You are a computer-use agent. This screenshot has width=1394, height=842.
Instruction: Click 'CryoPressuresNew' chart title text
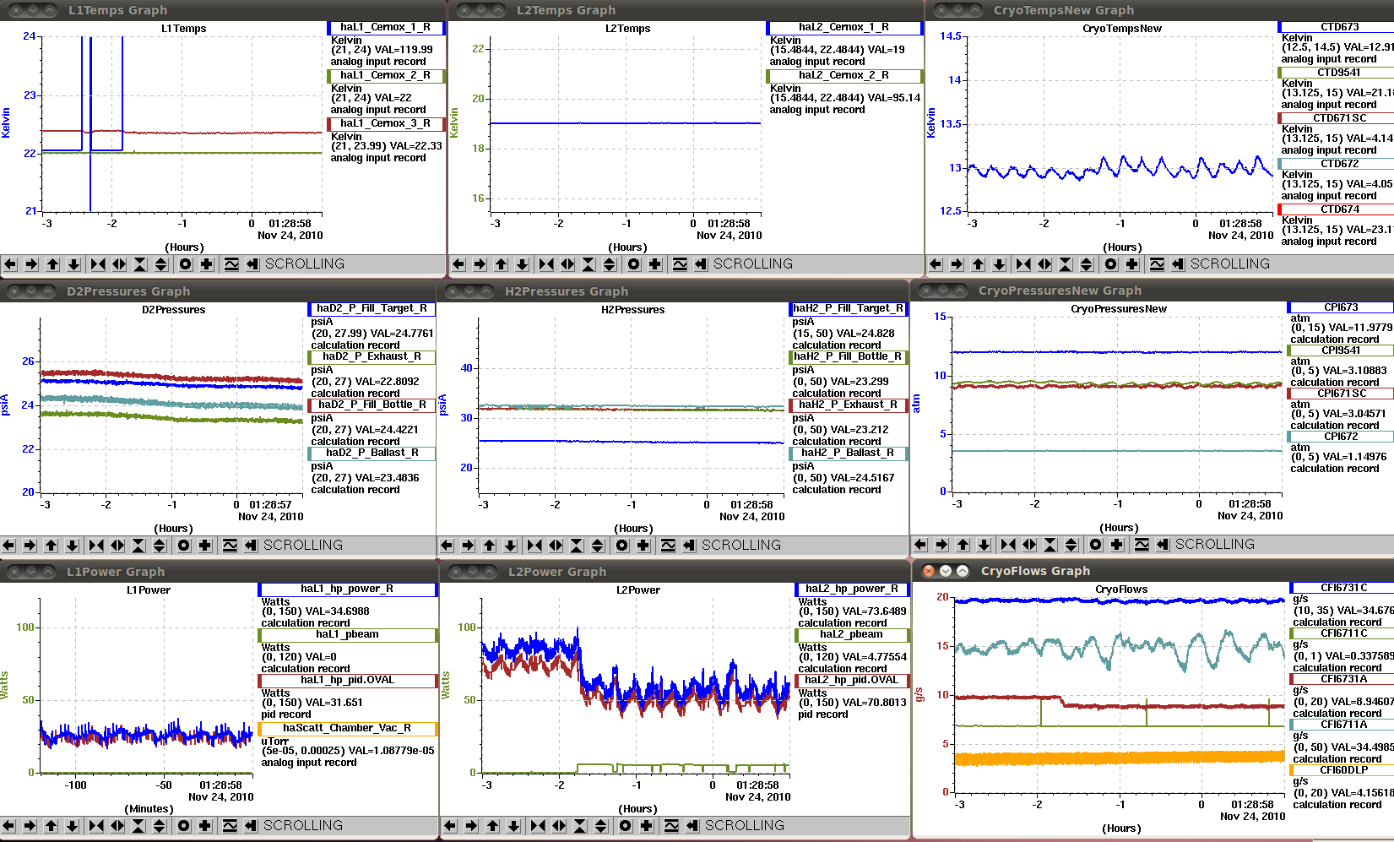1119,309
